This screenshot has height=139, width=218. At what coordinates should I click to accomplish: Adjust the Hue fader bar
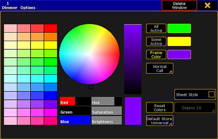[107, 101]
